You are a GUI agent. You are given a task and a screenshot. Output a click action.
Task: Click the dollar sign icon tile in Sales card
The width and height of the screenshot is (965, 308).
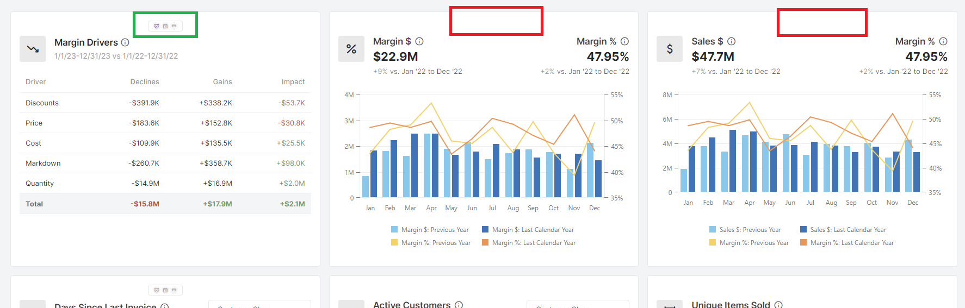pos(670,49)
